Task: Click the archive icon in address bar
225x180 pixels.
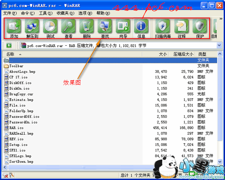Action: click(x=23, y=46)
